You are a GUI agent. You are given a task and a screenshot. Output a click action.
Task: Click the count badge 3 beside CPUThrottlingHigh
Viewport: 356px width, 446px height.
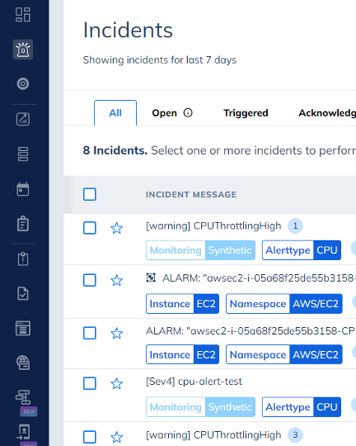(295, 435)
